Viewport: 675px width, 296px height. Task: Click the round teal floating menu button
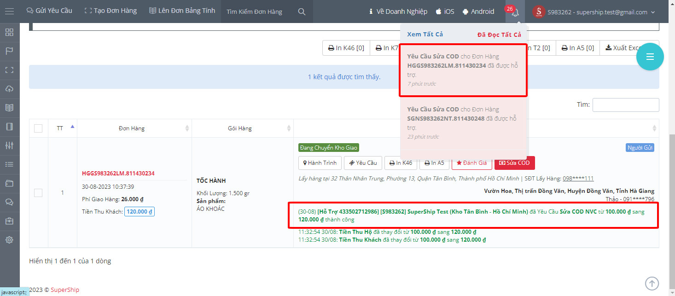click(x=650, y=57)
